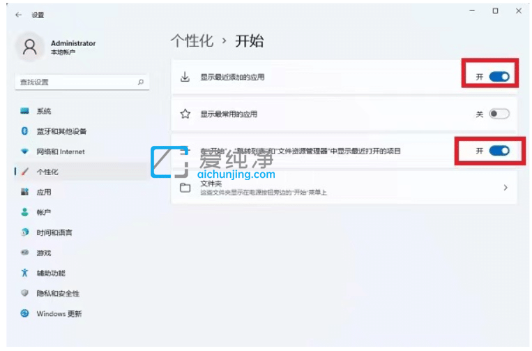The height and width of the screenshot is (351, 532).
Task: Open 辅助功能 settings
Action: (82, 273)
